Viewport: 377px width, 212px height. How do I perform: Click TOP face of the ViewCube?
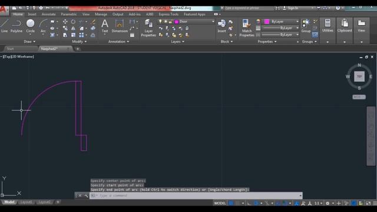coord(359,77)
